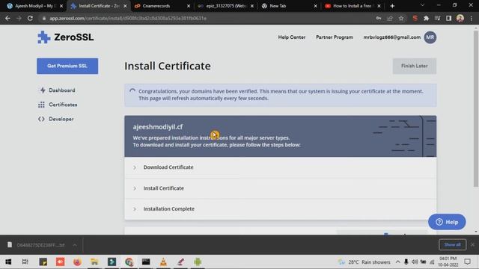Open Firefox from the taskbar

pos(77,262)
